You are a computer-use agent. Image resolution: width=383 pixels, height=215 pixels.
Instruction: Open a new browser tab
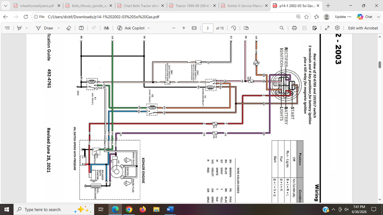[x=328, y=6]
